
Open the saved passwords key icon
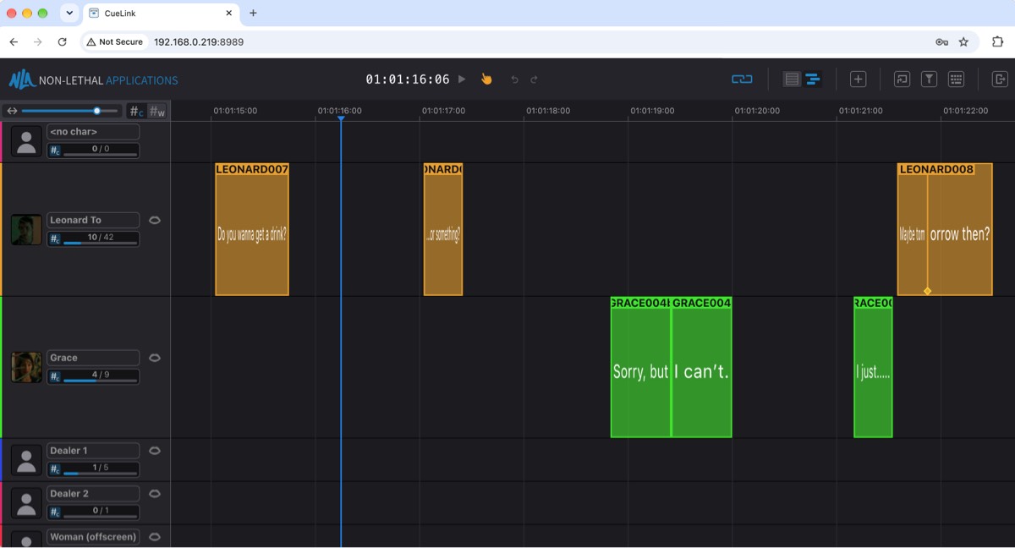(941, 41)
